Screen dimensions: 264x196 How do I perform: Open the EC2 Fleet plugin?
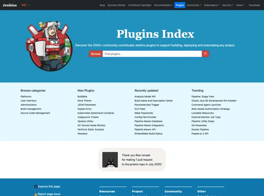tap(140, 109)
